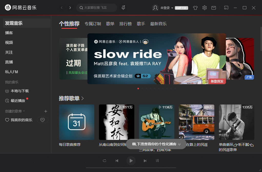Toggle playback with the play button
262x172 pixels.
131,160
